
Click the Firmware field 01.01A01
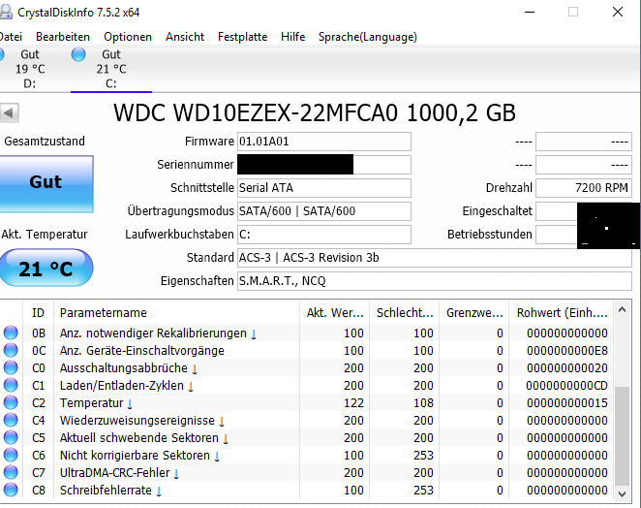[324, 142]
